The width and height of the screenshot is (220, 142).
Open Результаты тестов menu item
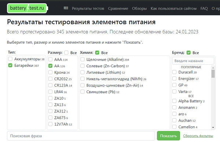[x=88, y=8]
